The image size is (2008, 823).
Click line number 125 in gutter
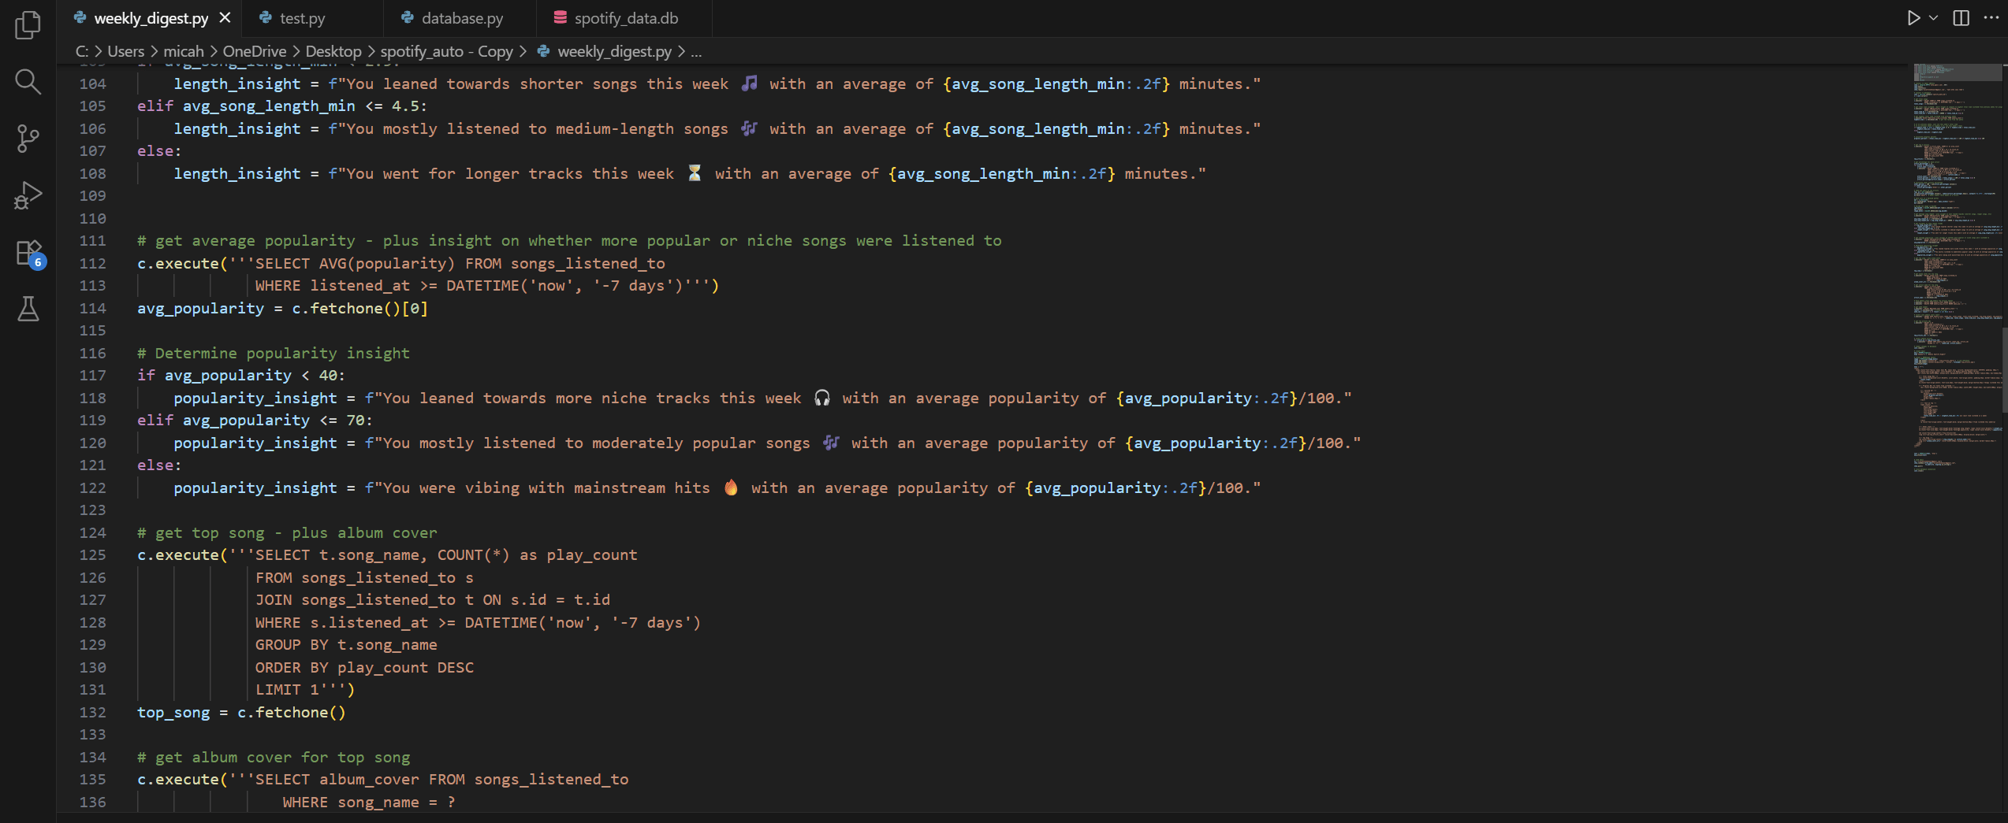93,554
